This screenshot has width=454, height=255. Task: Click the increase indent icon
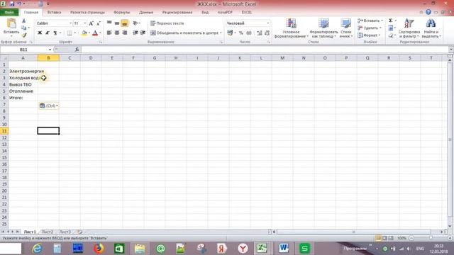143,33
